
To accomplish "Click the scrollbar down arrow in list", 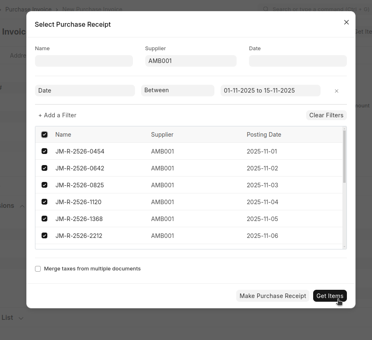I will (x=344, y=246).
